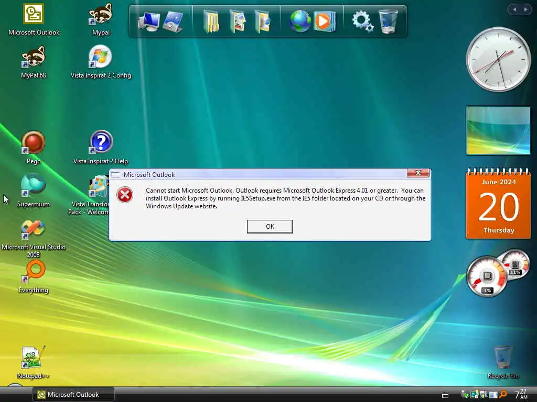
Task: Select Microsoft Outlook taskbar button
Action: pyautogui.click(x=73, y=395)
